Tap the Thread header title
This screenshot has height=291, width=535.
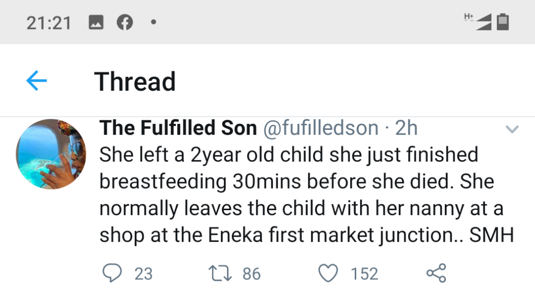135,81
